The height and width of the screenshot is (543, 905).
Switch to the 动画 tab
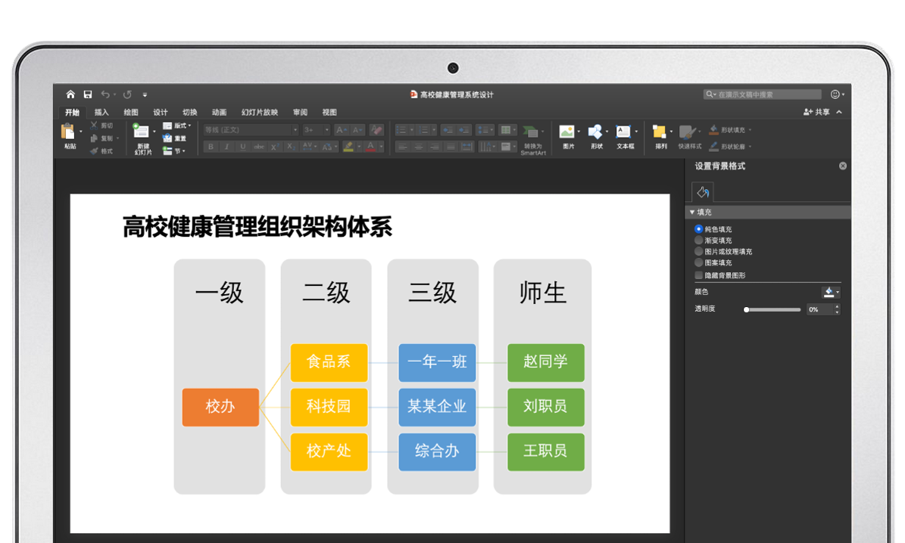[x=220, y=113]
